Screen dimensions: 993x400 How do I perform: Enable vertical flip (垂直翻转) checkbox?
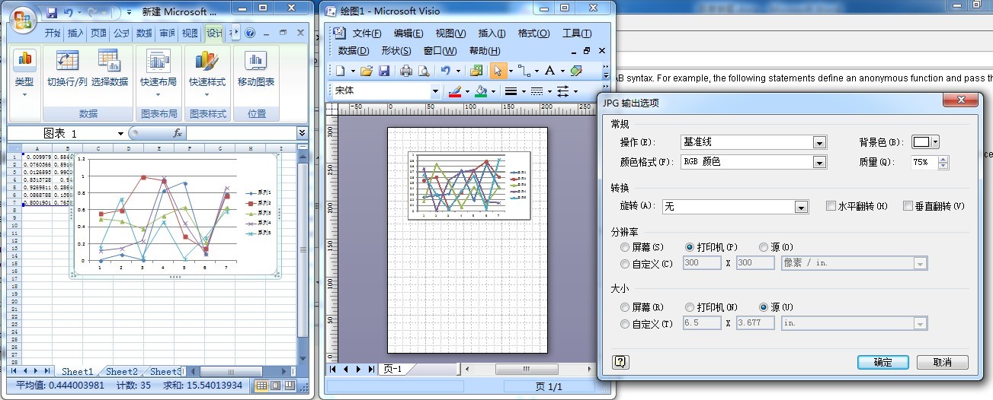[908, 206]
